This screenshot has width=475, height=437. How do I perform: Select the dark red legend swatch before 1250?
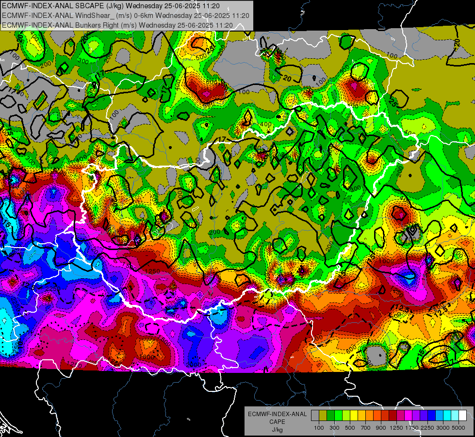393,416
